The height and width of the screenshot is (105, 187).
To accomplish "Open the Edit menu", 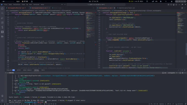I will 10,4.
